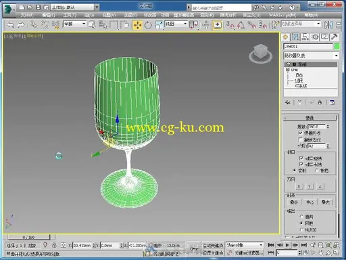Toggle the 3D Snaps icon

click(230, 25)
